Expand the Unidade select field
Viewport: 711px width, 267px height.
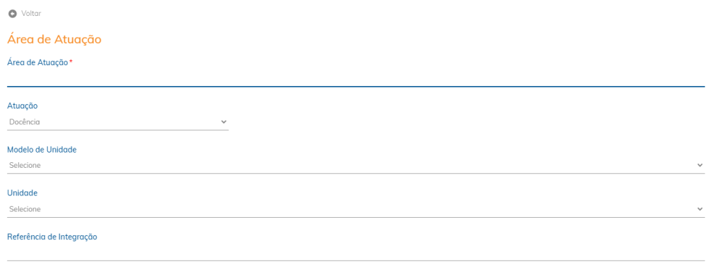click(x=355, y=209)
